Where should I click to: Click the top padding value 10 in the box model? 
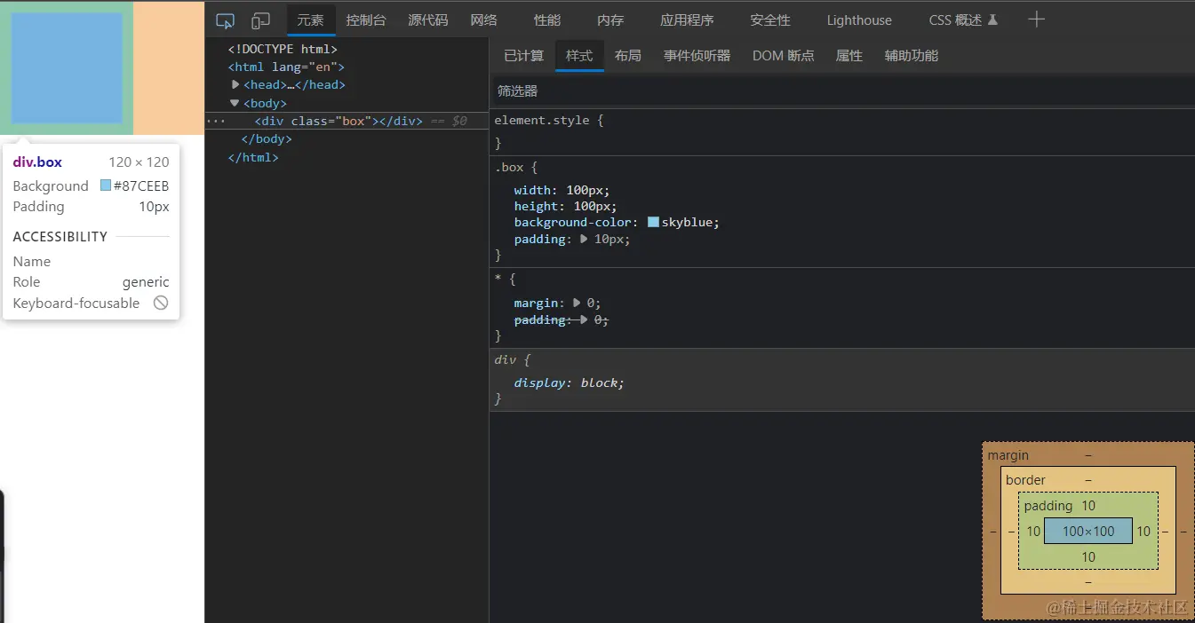(x=1088, y=505)
